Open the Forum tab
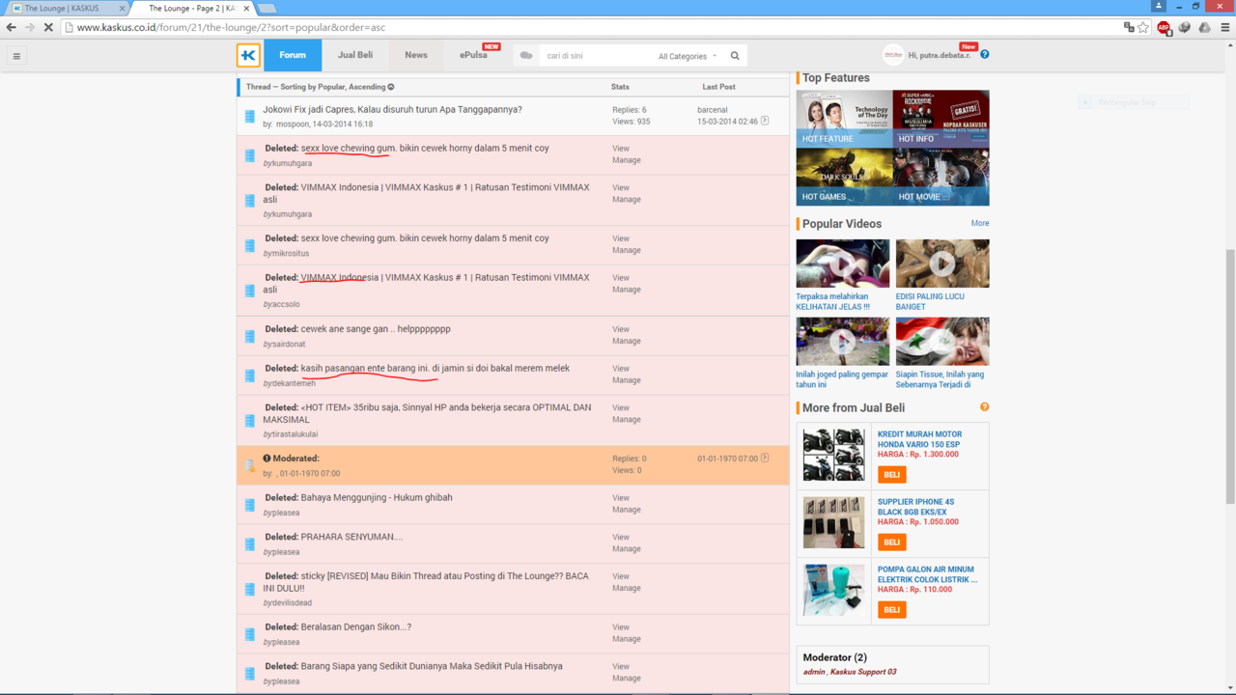The height and width of the screenshot is (695, 1236). point(293,55)
